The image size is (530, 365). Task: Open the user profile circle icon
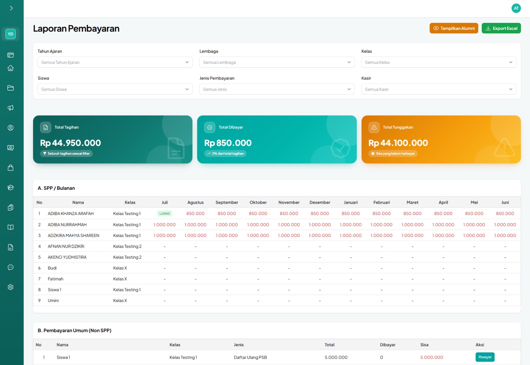tap(11, 128)
